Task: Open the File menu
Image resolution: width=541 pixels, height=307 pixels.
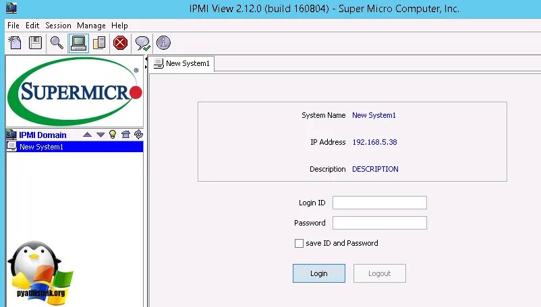Action: (x=13, y=26)
